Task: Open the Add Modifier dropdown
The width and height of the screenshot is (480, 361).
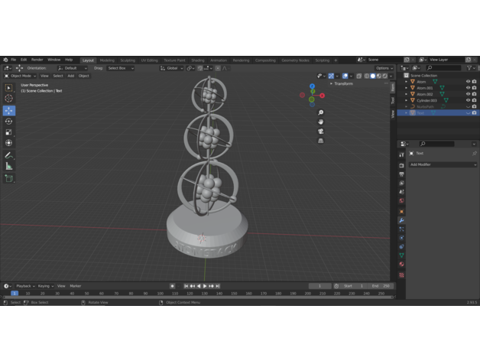Action: point(442,164)
